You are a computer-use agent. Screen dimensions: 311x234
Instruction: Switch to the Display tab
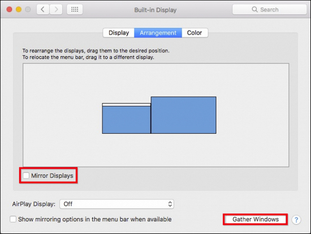pyautogui.click(x=119, y=33)
